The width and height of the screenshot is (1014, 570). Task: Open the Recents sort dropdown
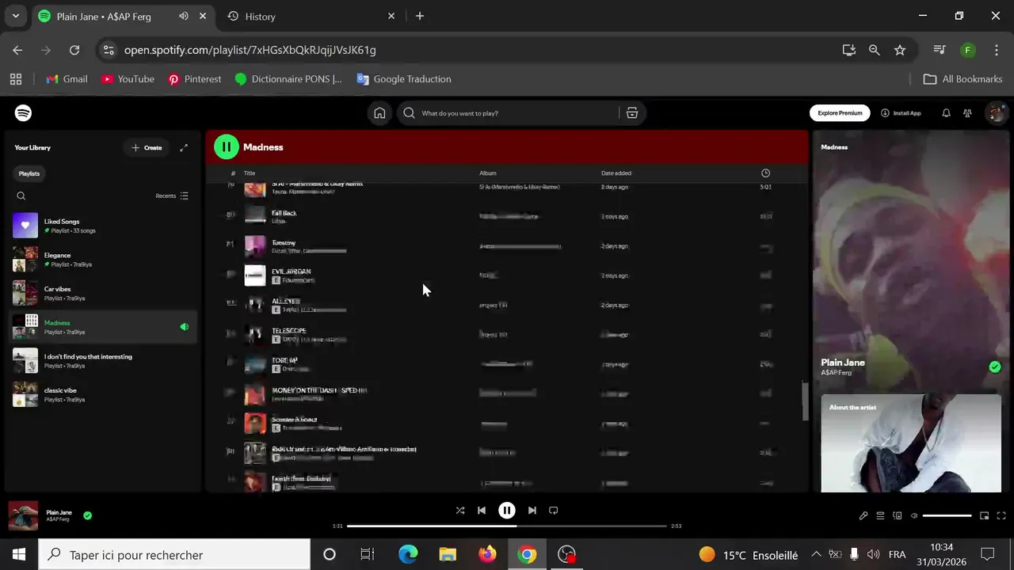[172, 196]
